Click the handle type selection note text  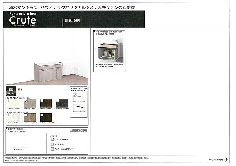(78, 90)
